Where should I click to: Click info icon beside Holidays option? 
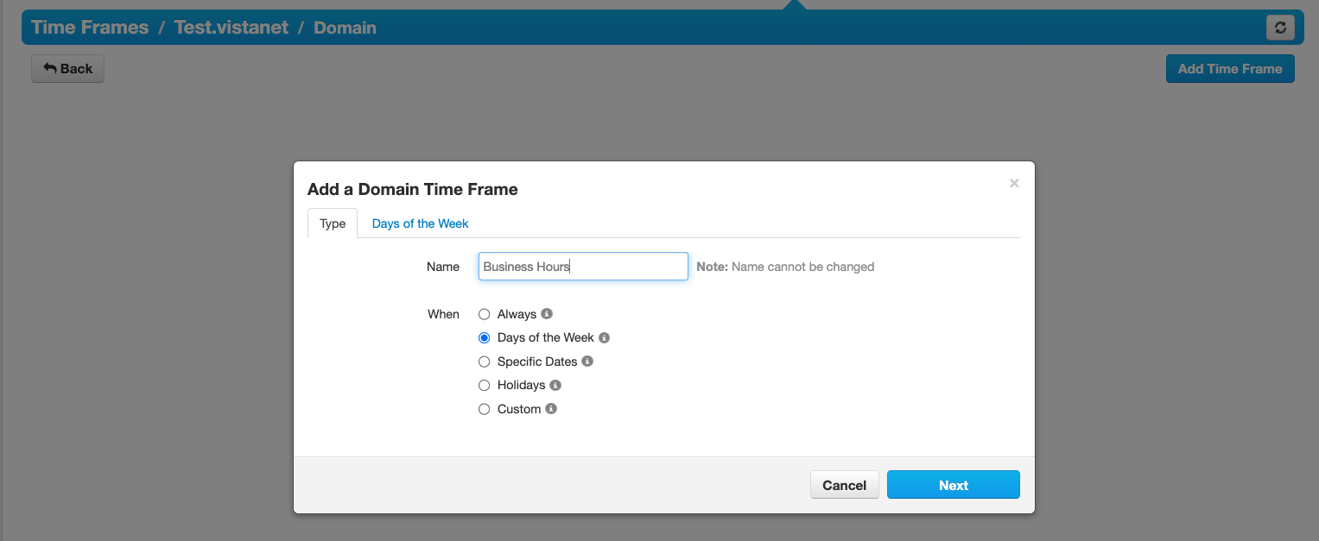pos(555,385)
